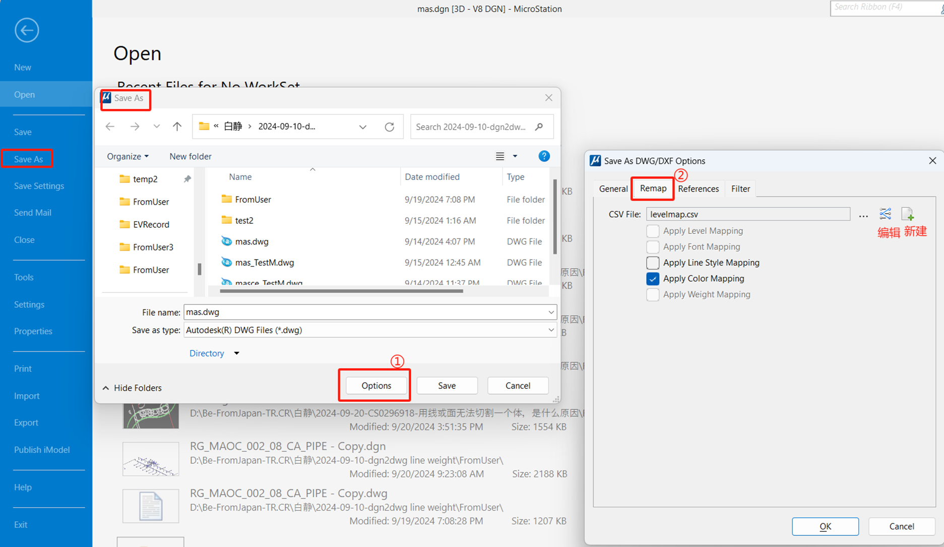Click the temp2 folder icon in sidebar
Screen dimensions: 944x547
124,179
